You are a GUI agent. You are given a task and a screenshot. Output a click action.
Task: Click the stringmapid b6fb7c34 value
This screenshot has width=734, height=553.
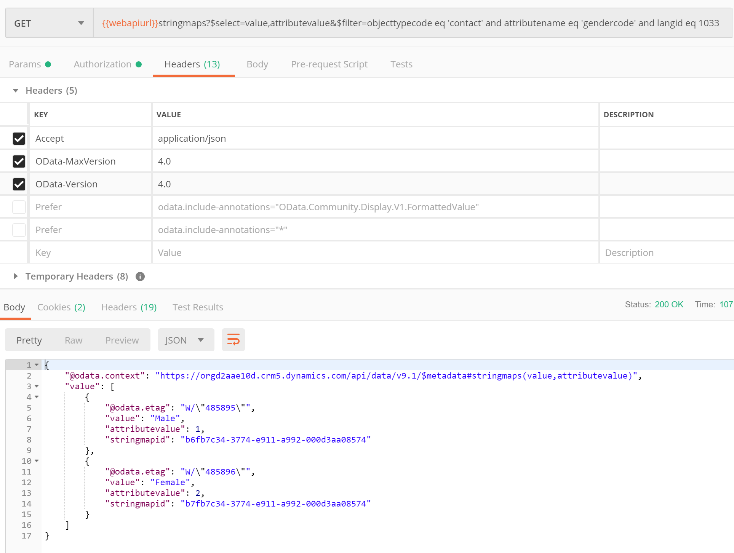276,440
